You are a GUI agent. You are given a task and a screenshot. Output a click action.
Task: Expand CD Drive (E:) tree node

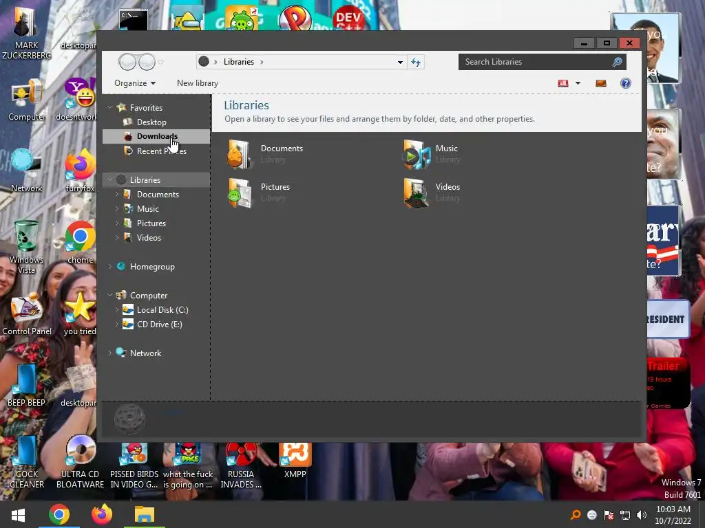(117, 324)
